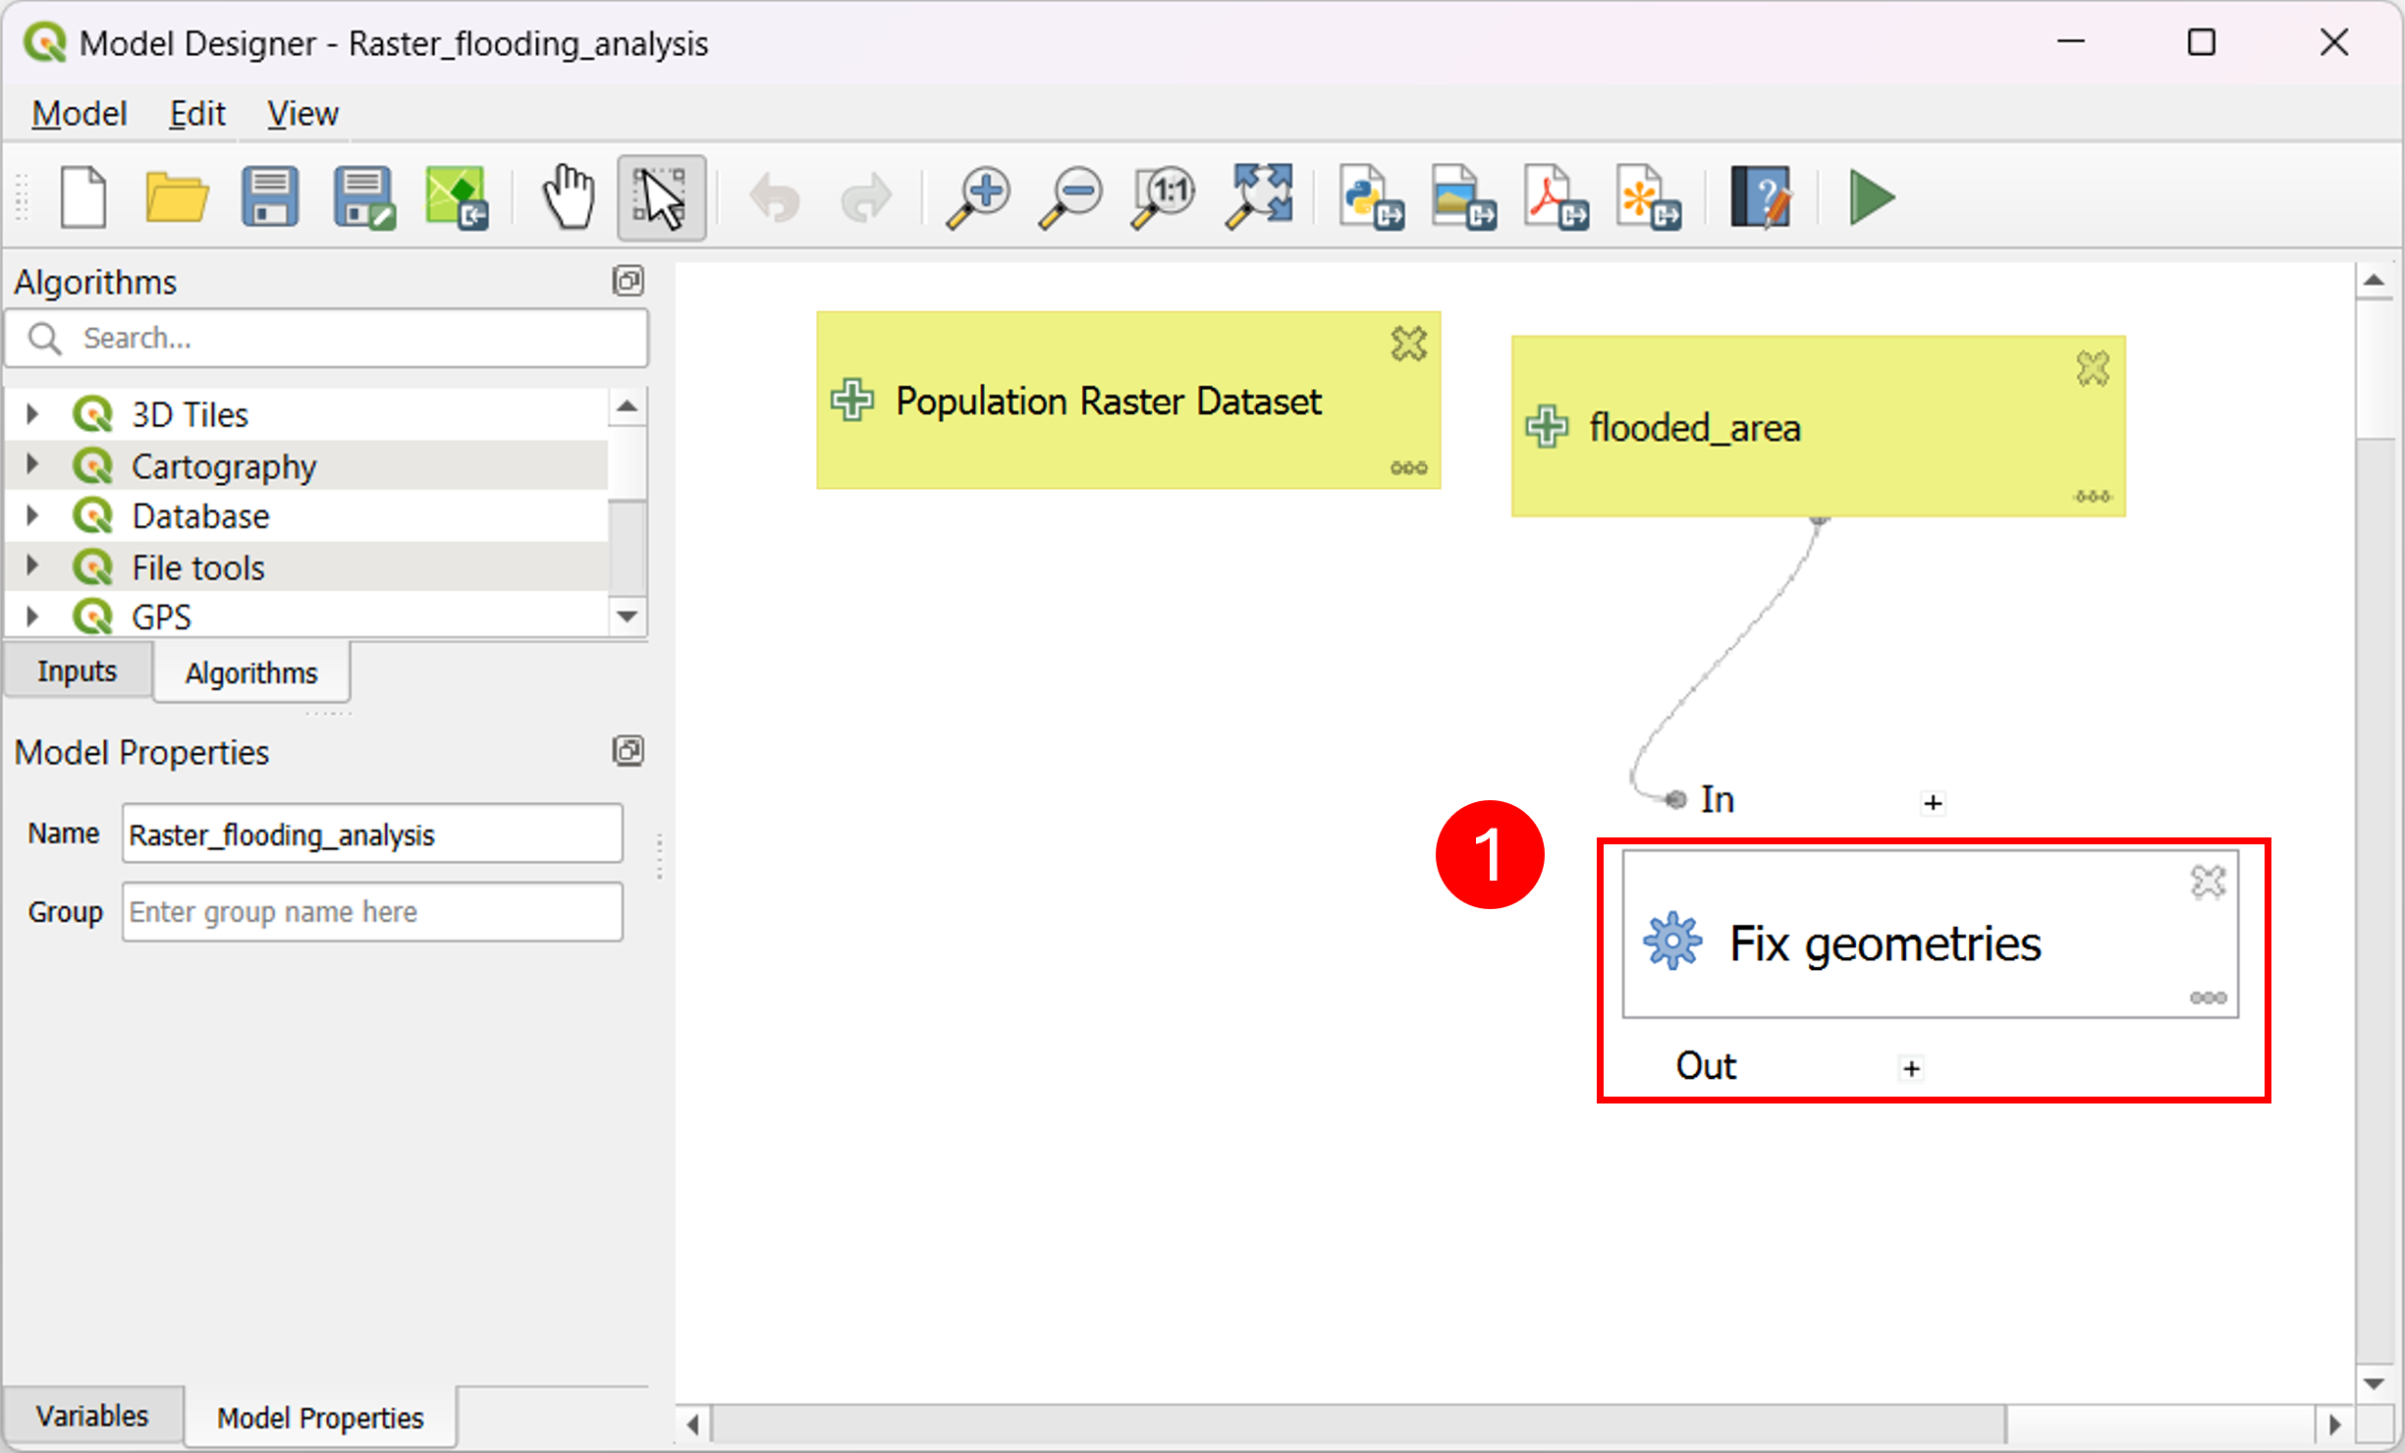Activate the select/move item tool
Image resolution: width=2405 pixels, height=1453 pixels.
click(x=661, y=197)
